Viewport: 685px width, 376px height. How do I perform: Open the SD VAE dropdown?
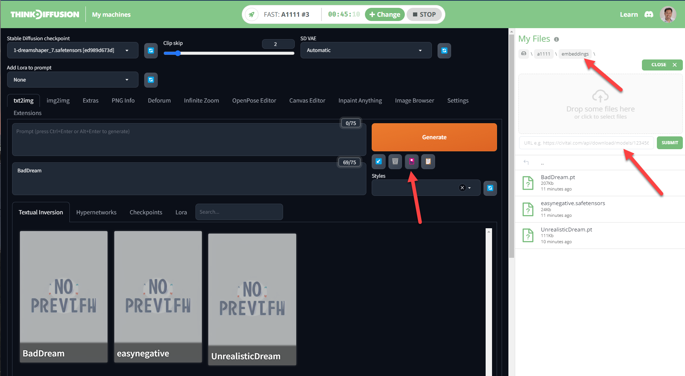click(x=366, y=50)
